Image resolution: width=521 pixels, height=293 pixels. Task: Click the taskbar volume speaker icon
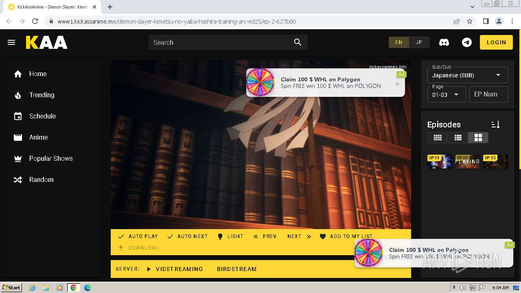click(x=463, y=288)
